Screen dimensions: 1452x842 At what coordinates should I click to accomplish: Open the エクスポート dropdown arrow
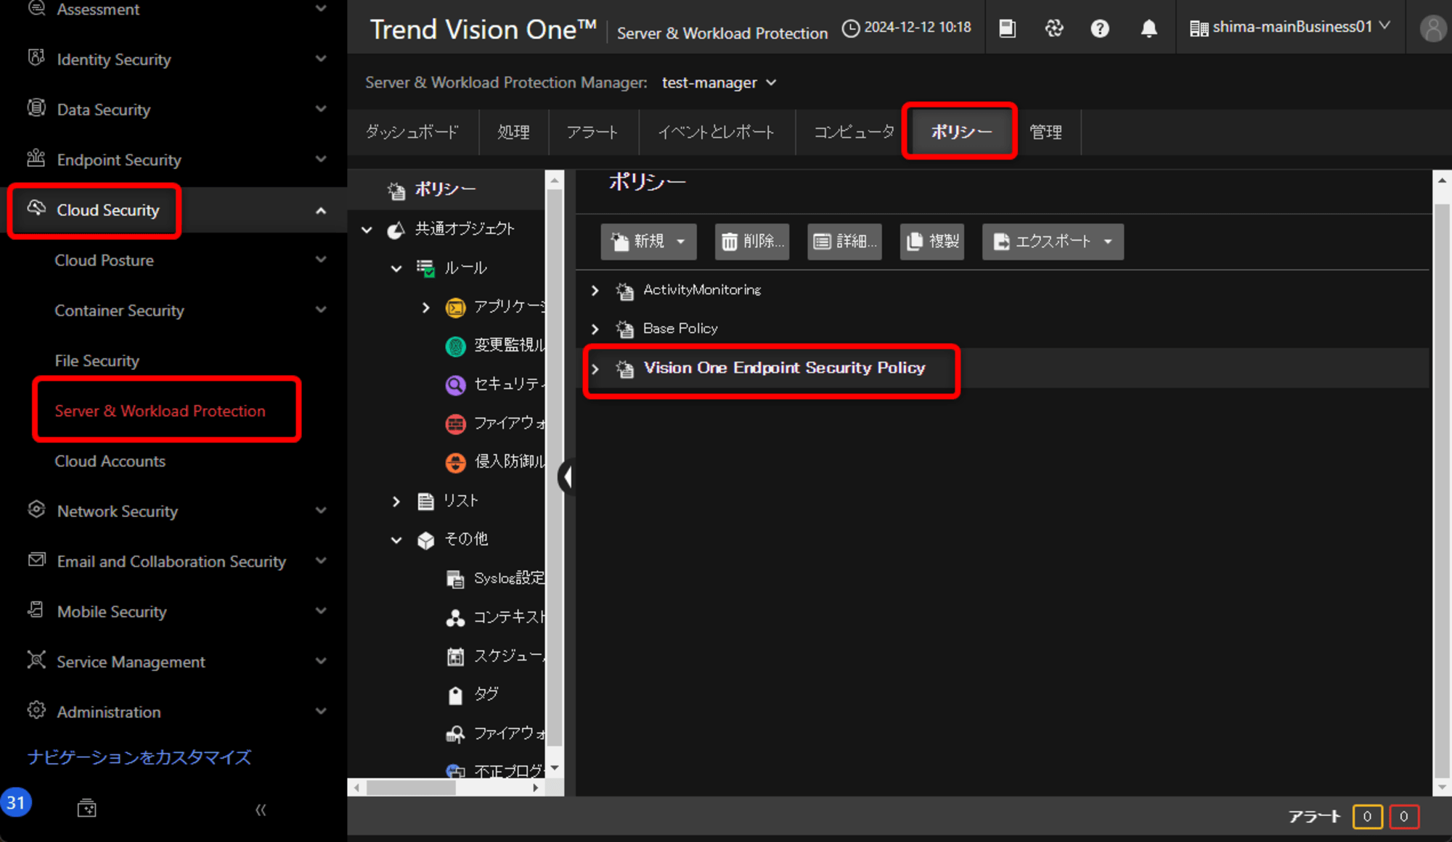pos(1108,242)
